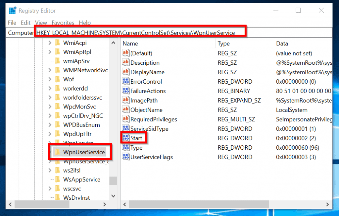Viewport: 339px width, 216px height.
Task: Select the ErrorControl value name
Action: click(146, 82)
